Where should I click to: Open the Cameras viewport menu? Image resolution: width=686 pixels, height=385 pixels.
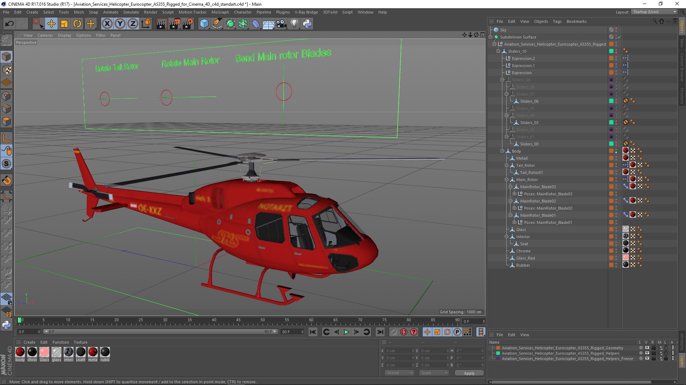[x=45, y=35]
